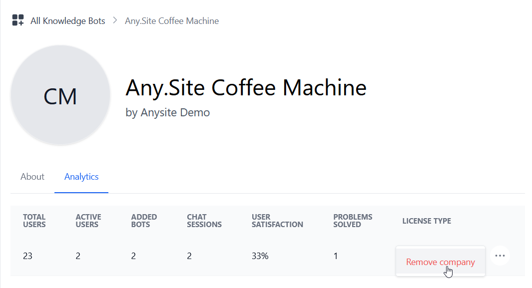The image size is (532, 288).
Task: Click the User Satisfaction column header
Action: tap(277, 221)
